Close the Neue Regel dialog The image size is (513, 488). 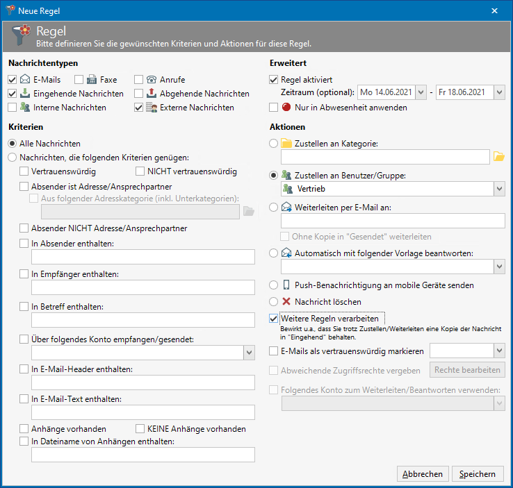(x=494, y=11)
